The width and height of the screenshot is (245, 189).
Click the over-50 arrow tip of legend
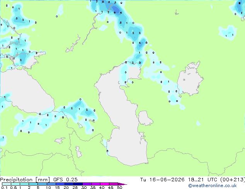(122, 184)
